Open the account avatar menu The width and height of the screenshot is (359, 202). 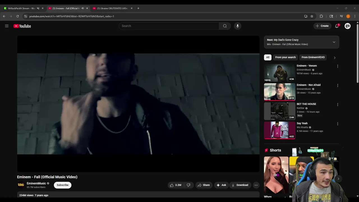pyautogui.click(x=348, y=26)
